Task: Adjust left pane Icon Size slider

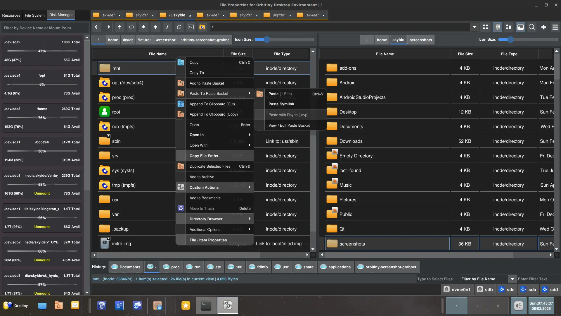Action: (267, 39)
